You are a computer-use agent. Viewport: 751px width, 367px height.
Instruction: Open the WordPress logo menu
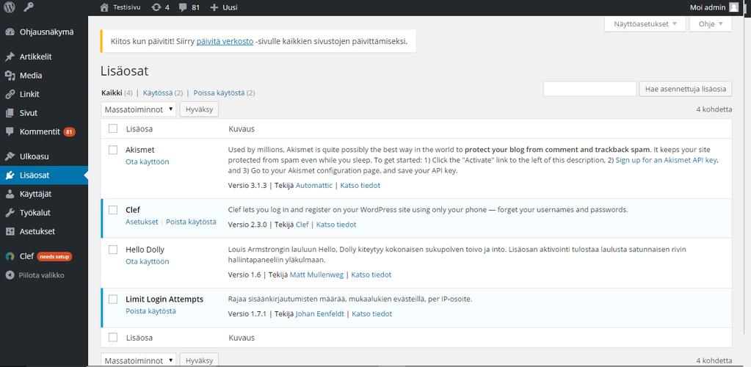10,7
